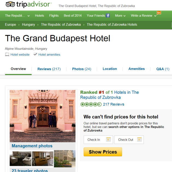172x172 pixels.
Task: Go to Hungary in the breadcrumb
Action: 28,25
